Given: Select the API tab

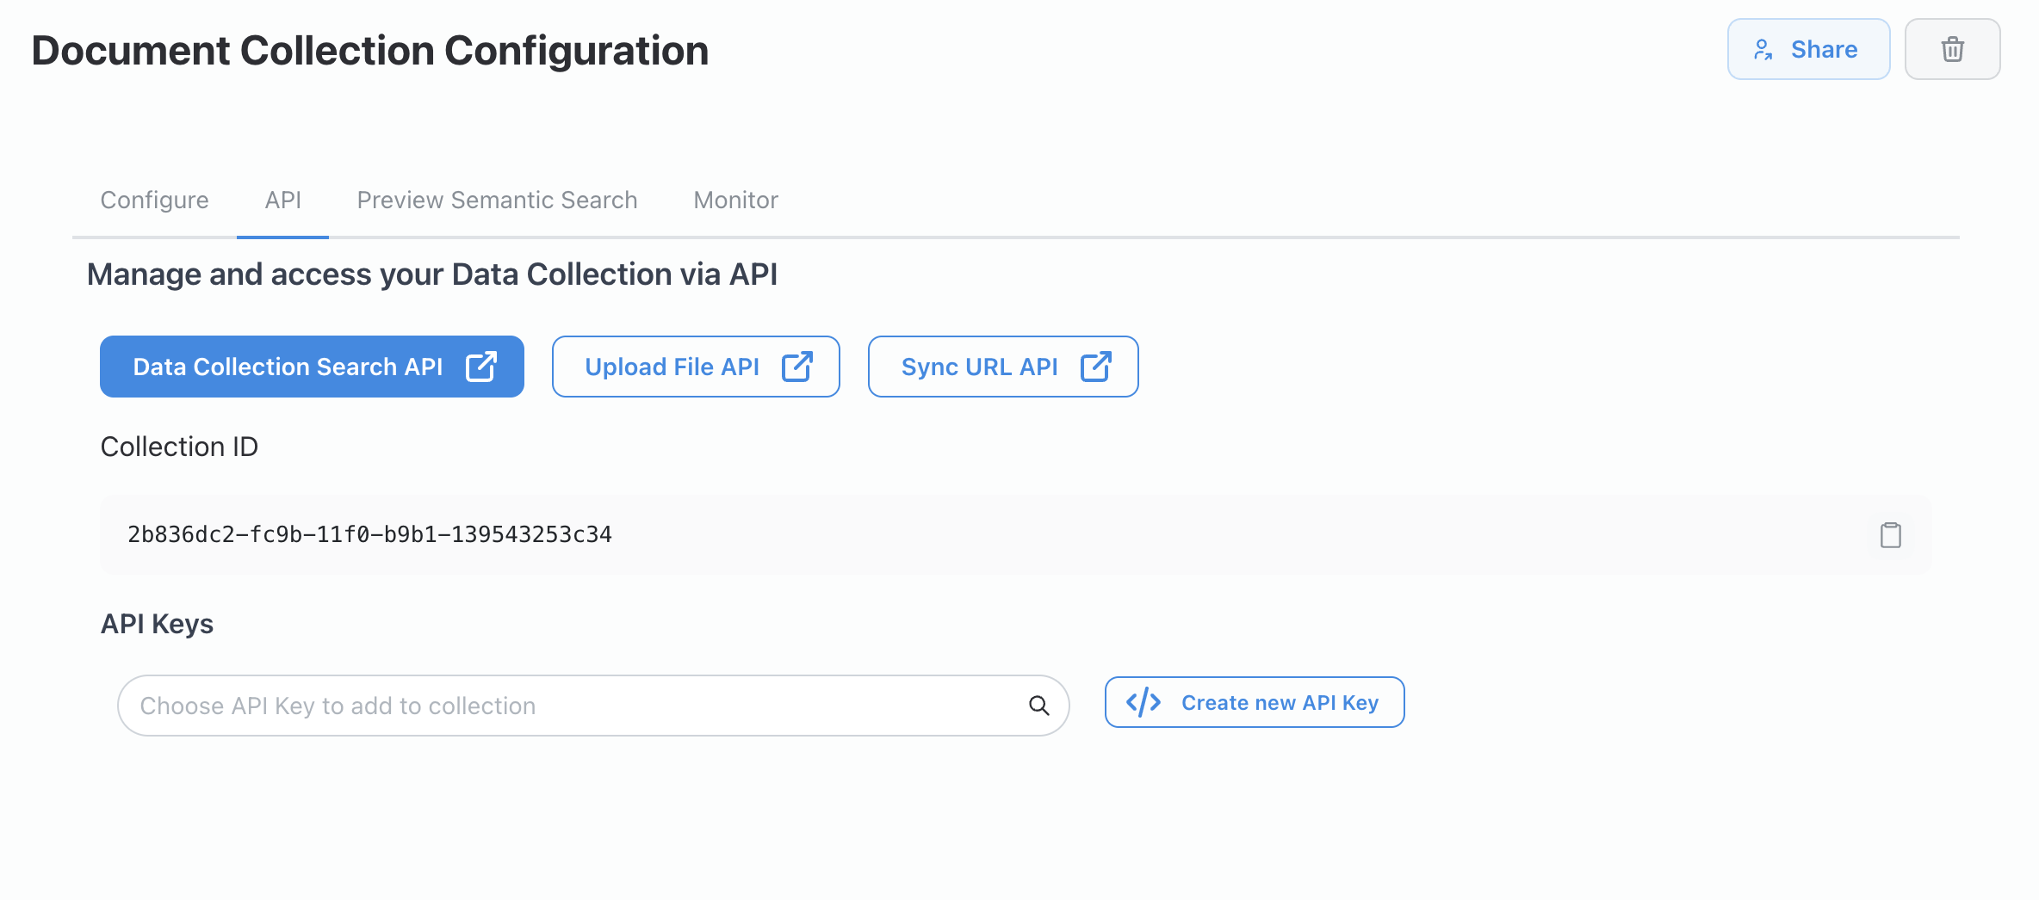Looking at the screenshot, I should point(283,200).
